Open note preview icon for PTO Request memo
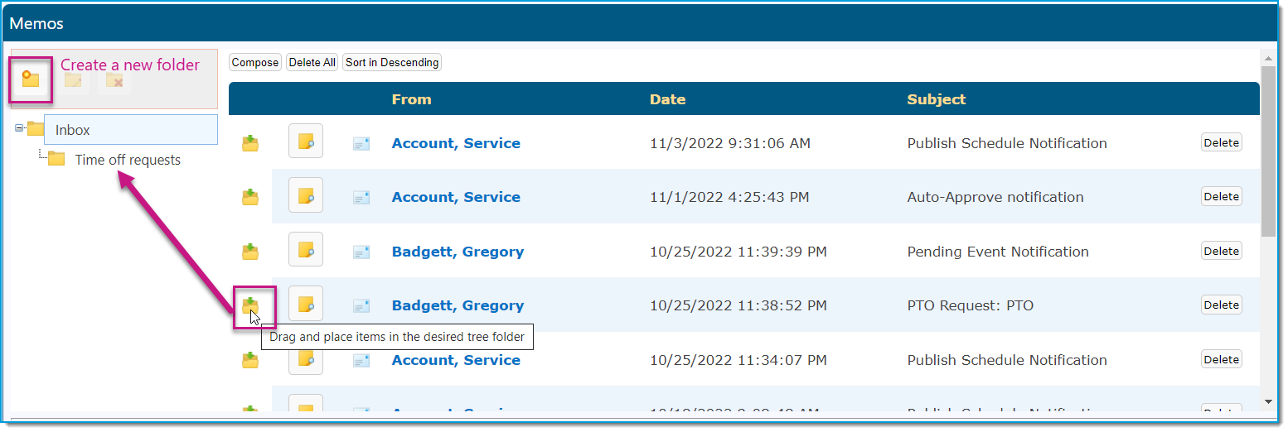The image size is (1288, 432). click(306, 304)
